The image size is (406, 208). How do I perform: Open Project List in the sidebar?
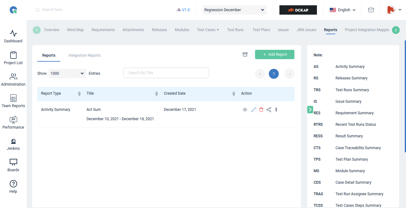pyautogui.click(x=13, y=58)
